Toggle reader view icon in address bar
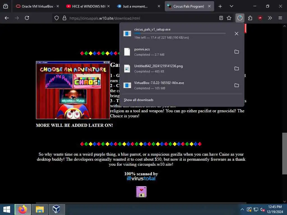 click(221, 18)
